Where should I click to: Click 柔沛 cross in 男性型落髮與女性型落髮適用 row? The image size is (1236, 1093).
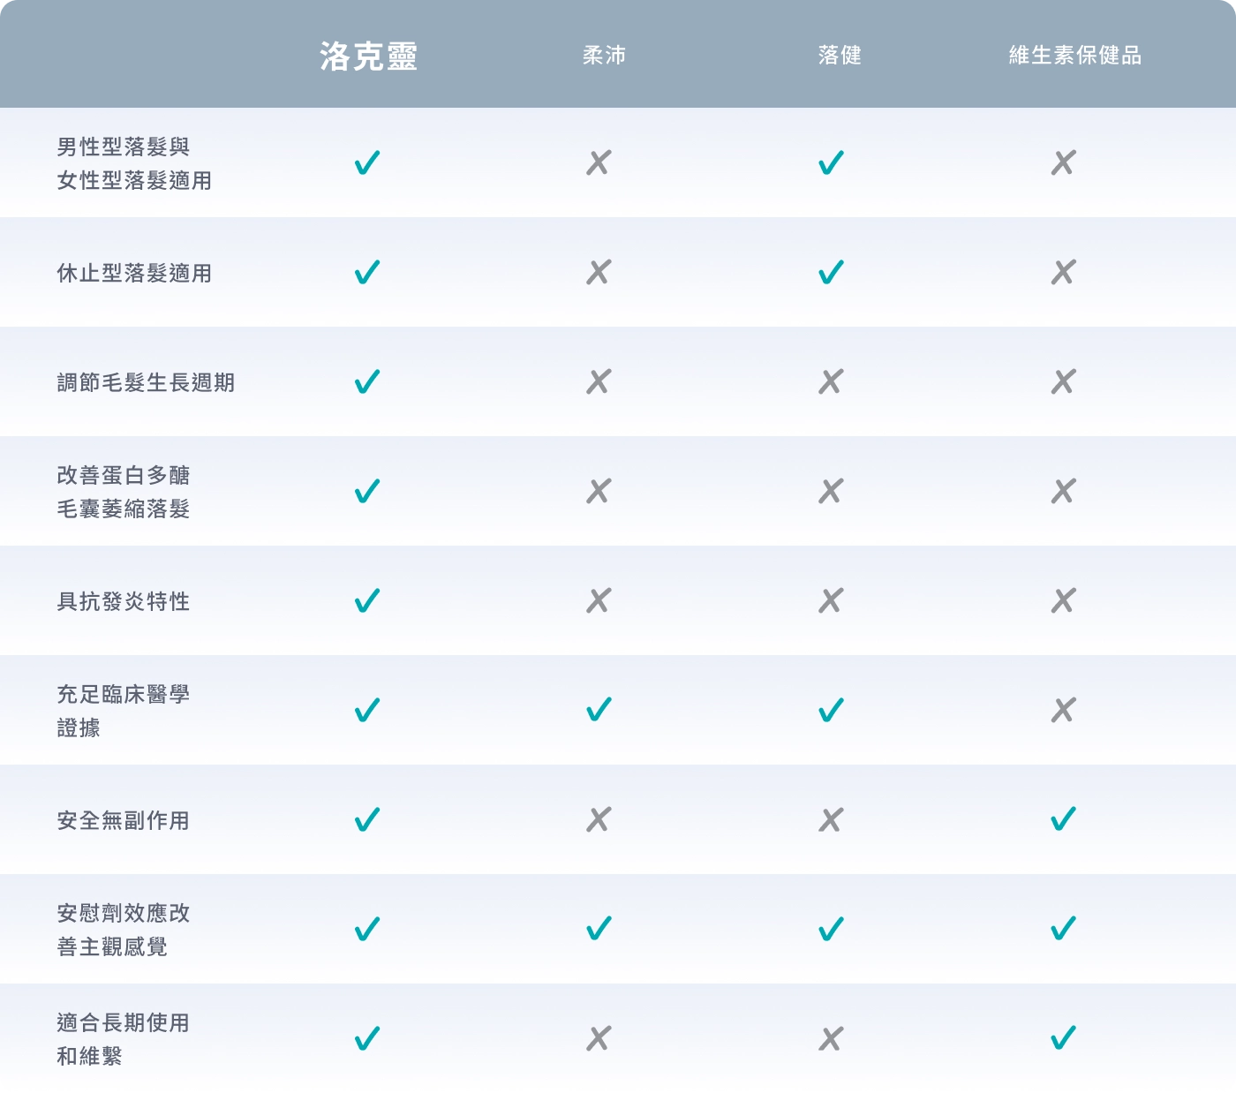[599, 162]
